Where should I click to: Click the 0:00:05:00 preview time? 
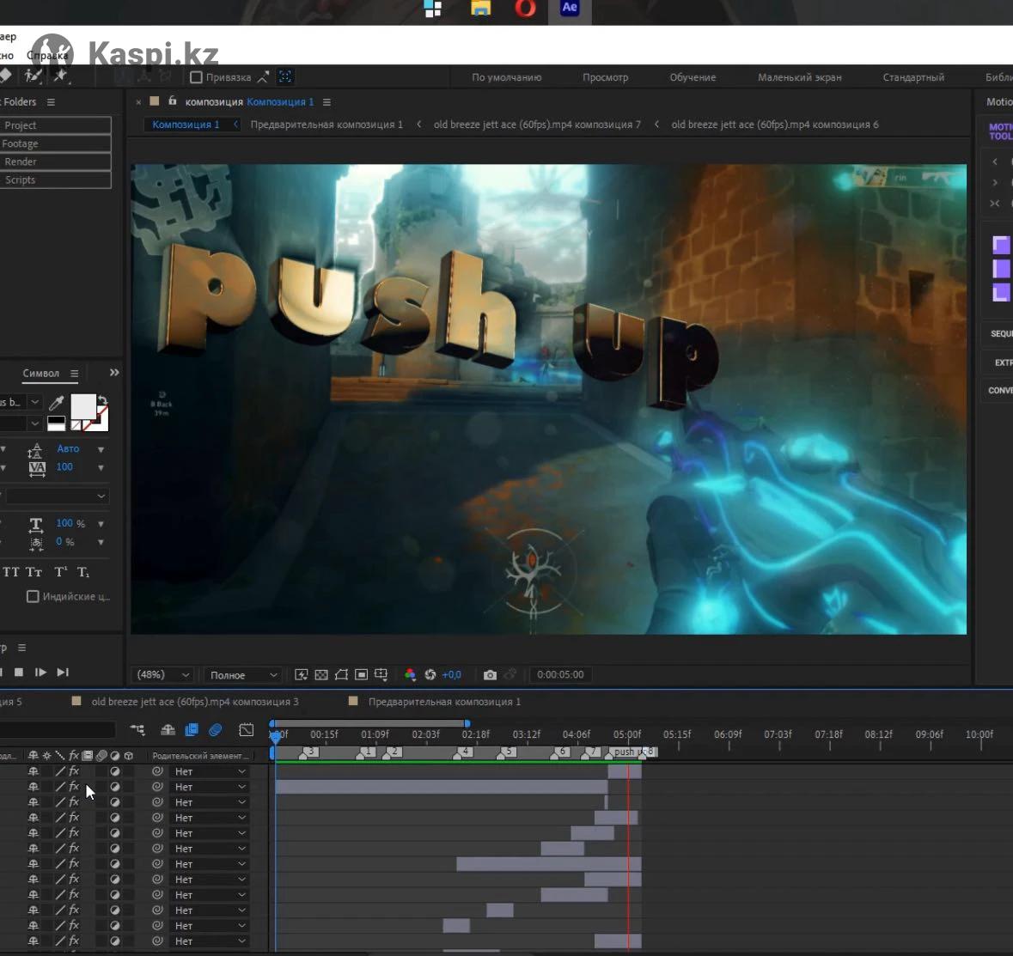tap(560, 675)
